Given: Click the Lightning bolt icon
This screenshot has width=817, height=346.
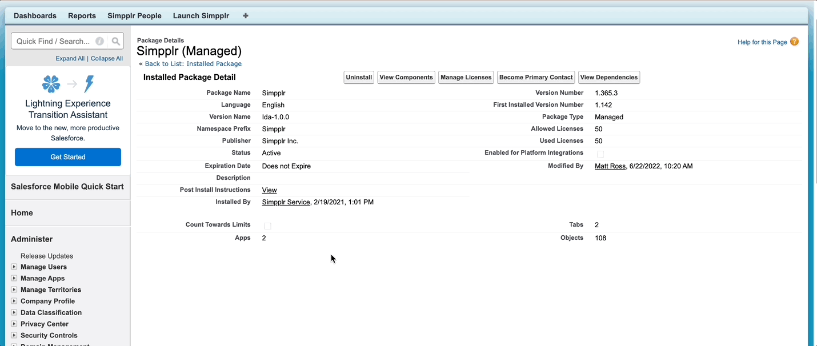Looking at the screenshot, I should [x=89, y=85].
